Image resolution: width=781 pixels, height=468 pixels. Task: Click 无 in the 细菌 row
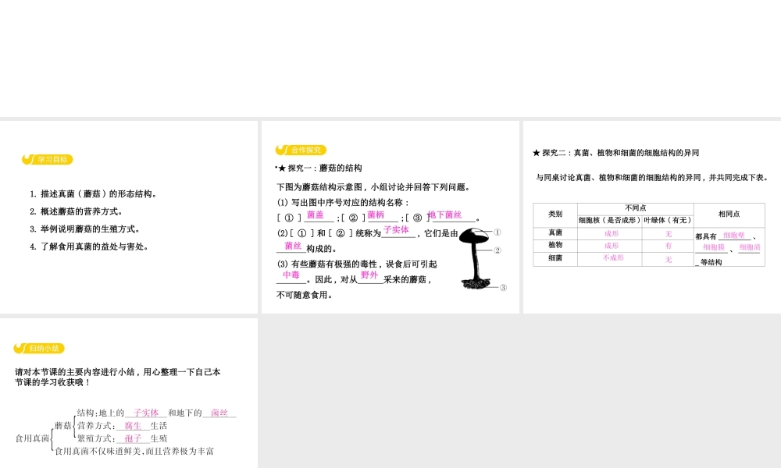669,260
